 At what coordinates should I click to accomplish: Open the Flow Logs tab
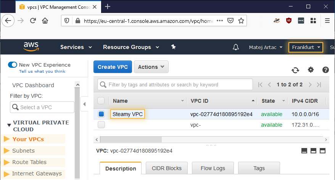(x=213, y=168)
